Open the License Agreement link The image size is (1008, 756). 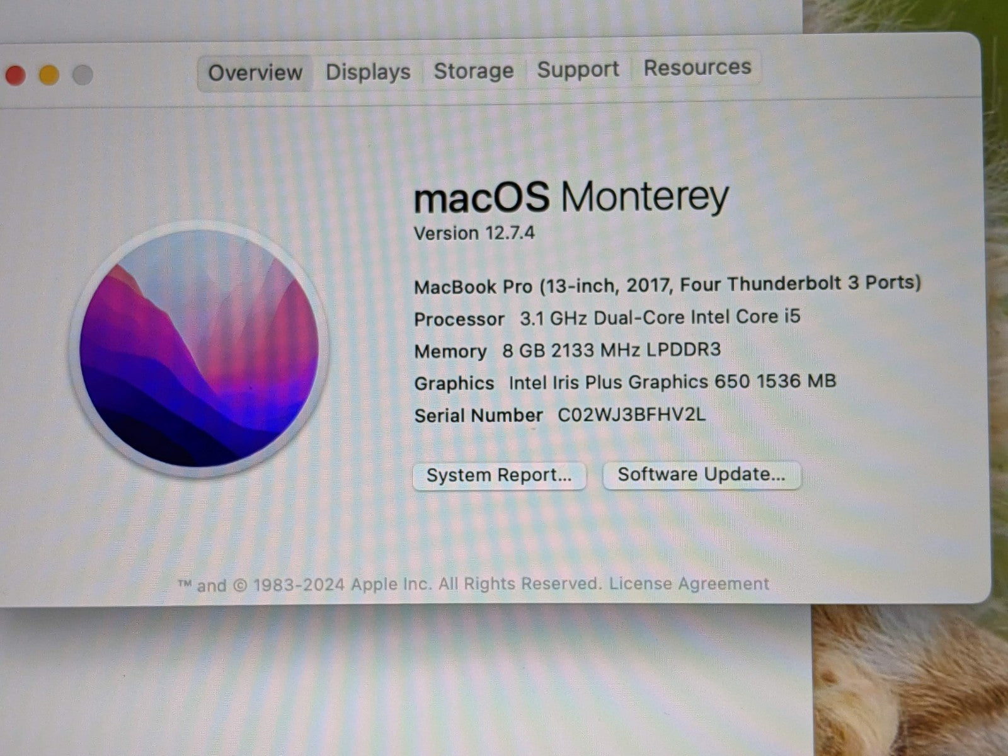689,583
